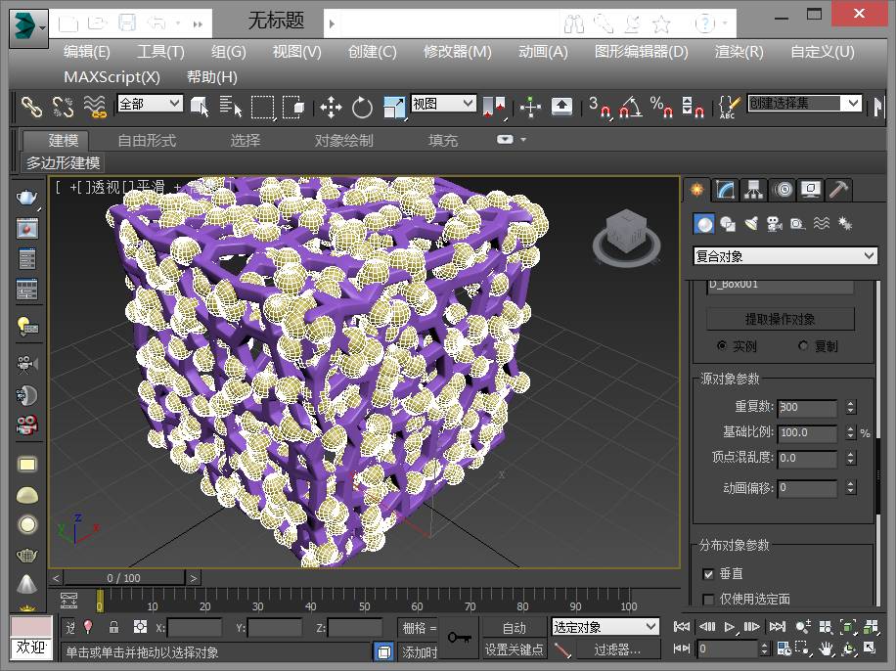
Task: Select Space Warps category icon
Action: click(821, 224)
